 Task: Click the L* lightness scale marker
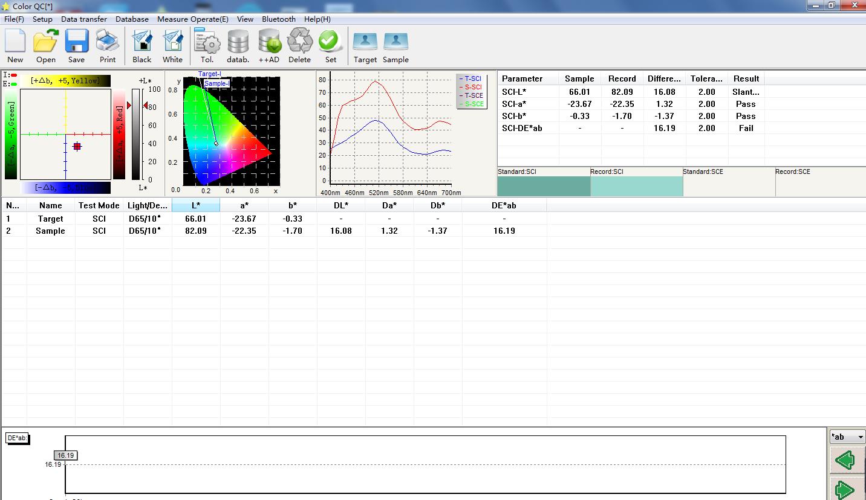[145, 106]
